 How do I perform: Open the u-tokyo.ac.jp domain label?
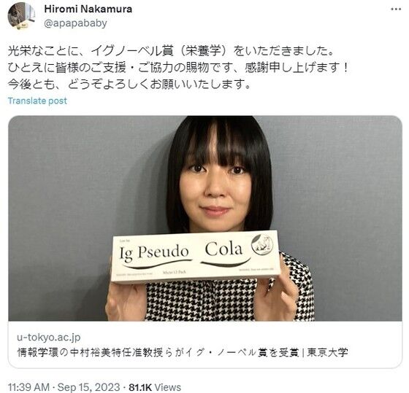point(49,337)
